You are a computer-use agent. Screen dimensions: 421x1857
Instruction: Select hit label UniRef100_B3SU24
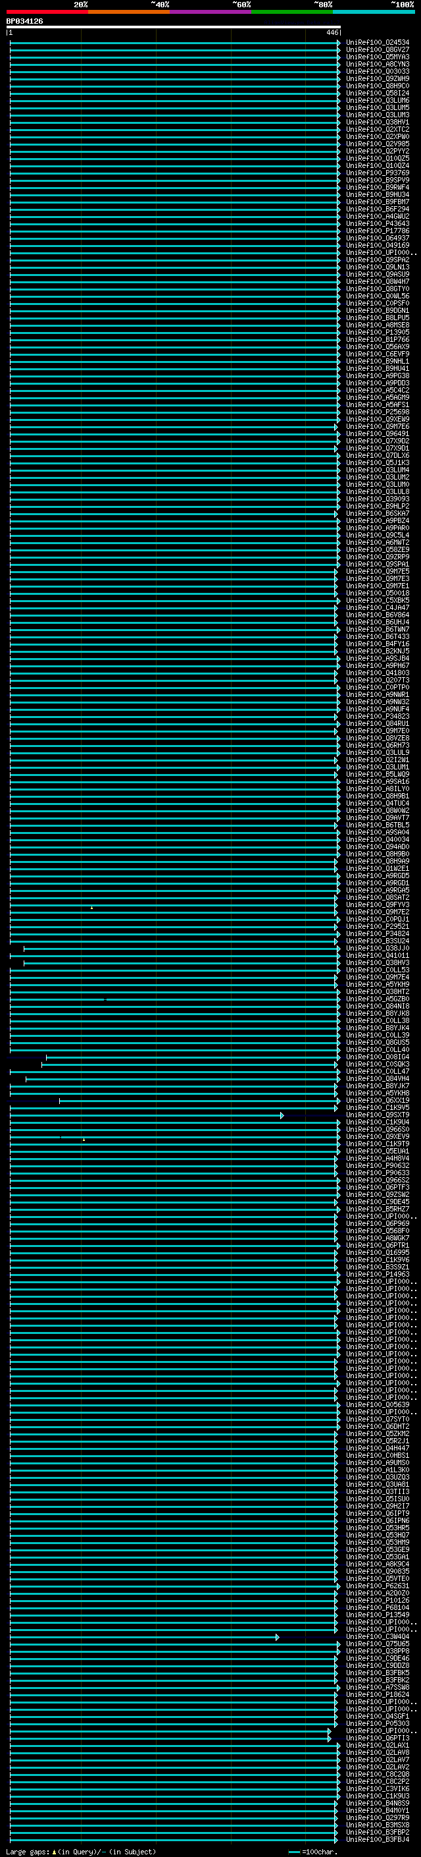378,941
